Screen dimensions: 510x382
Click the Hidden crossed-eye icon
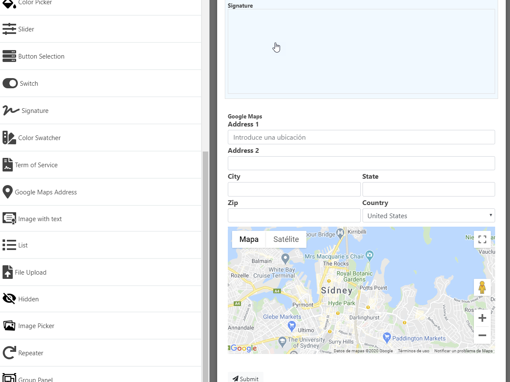point(9,299)
